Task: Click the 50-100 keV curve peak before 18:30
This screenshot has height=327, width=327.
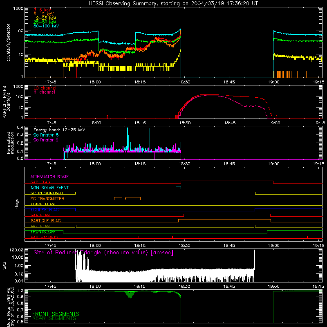Action: click(180, 29)
